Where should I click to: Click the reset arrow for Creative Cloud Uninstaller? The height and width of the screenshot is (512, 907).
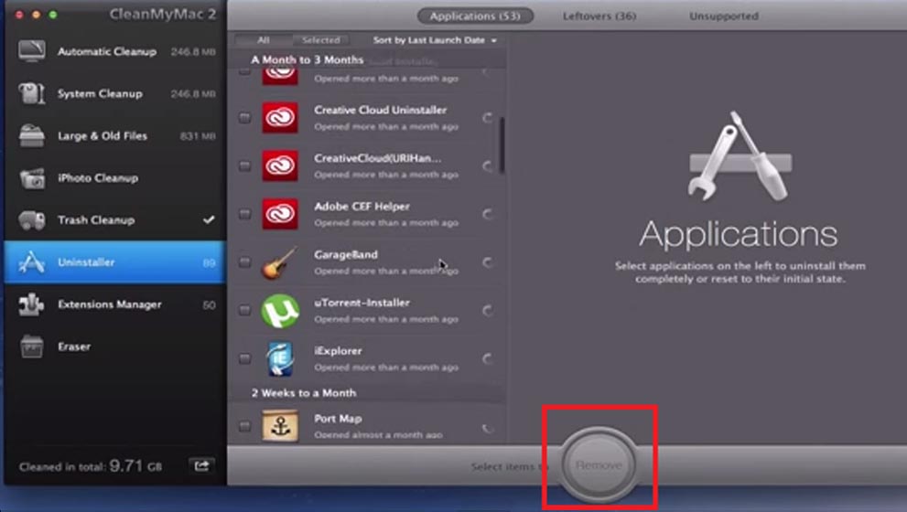click(488, 118)
